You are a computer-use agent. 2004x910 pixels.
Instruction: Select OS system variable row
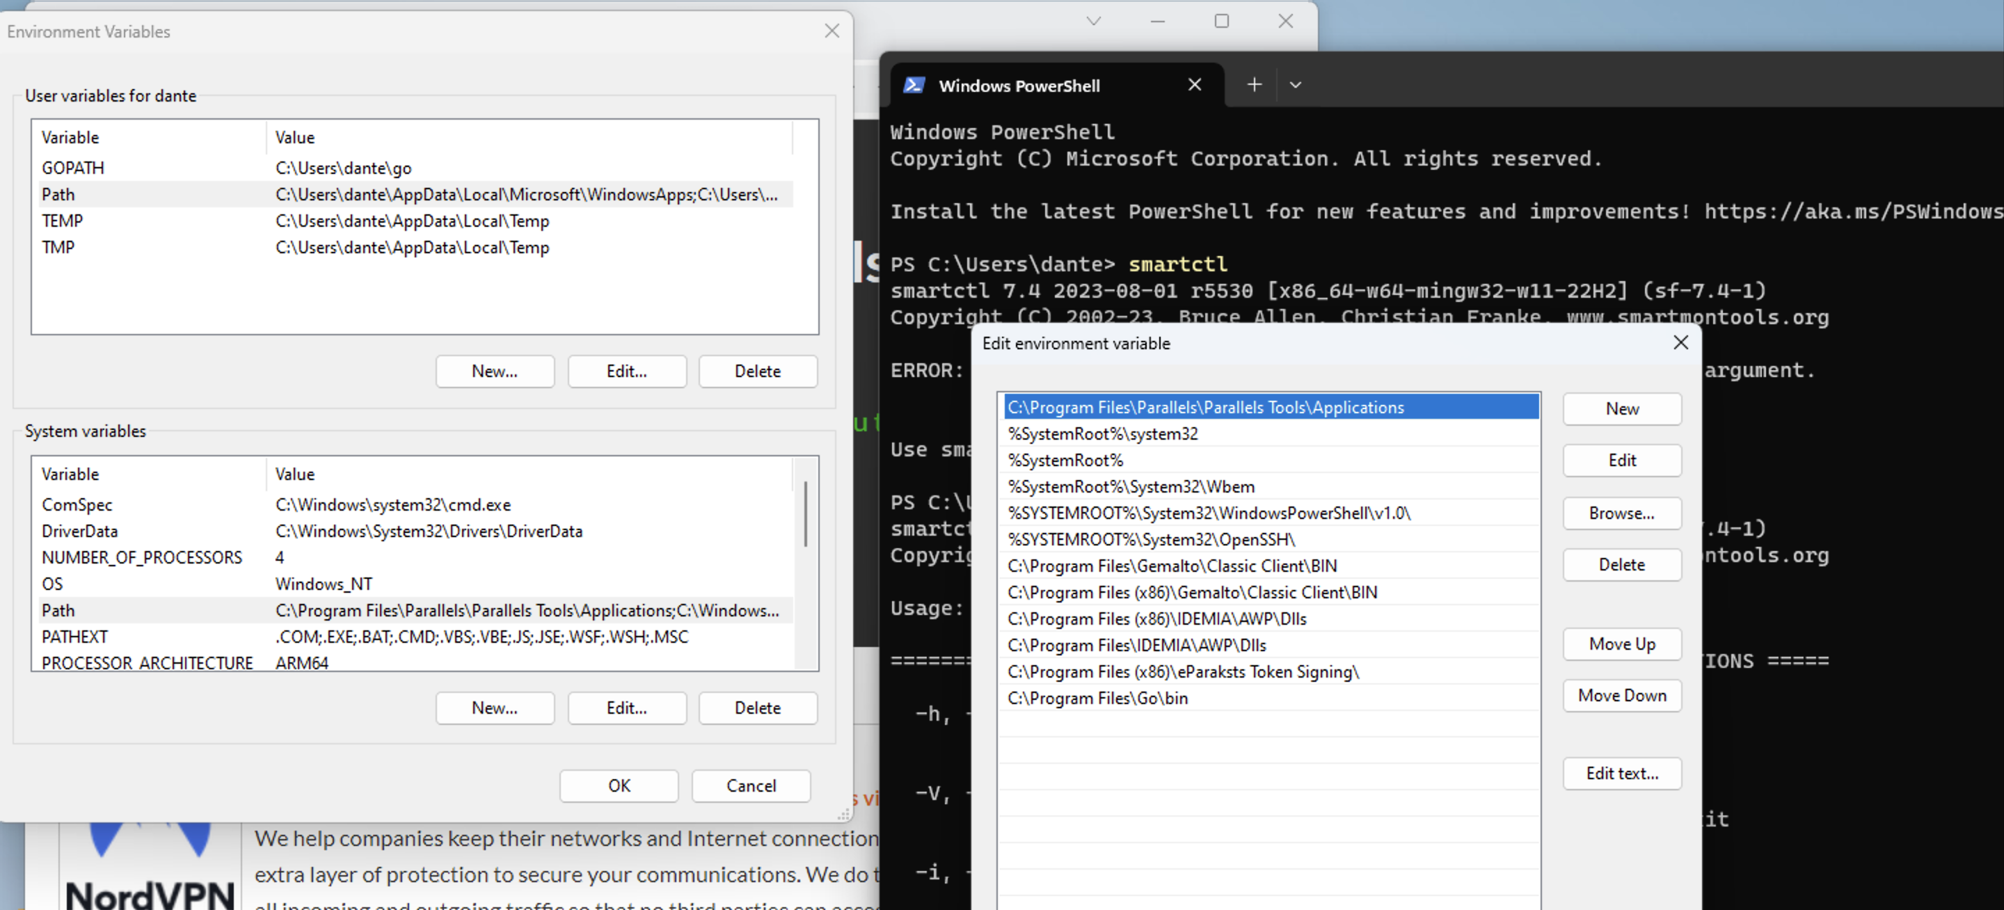point(415,583)
